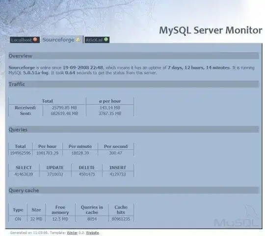Click the Received row label

tap(26, 108)
